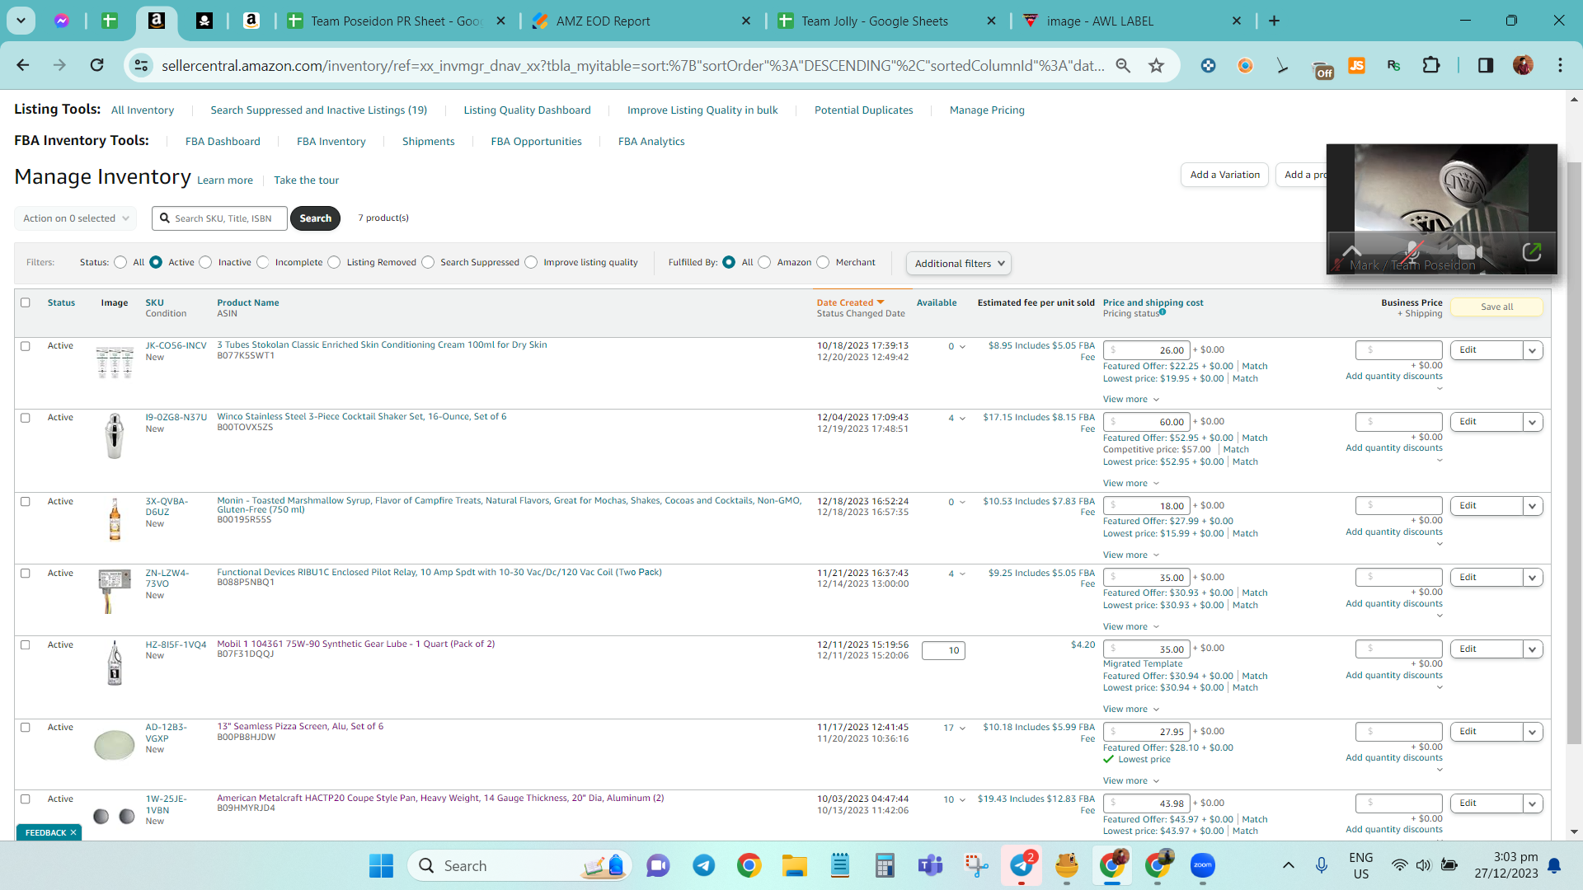Select the Incomplete status filter
This screenshot has height=890, width=1583.
click(x=262, y=262)
